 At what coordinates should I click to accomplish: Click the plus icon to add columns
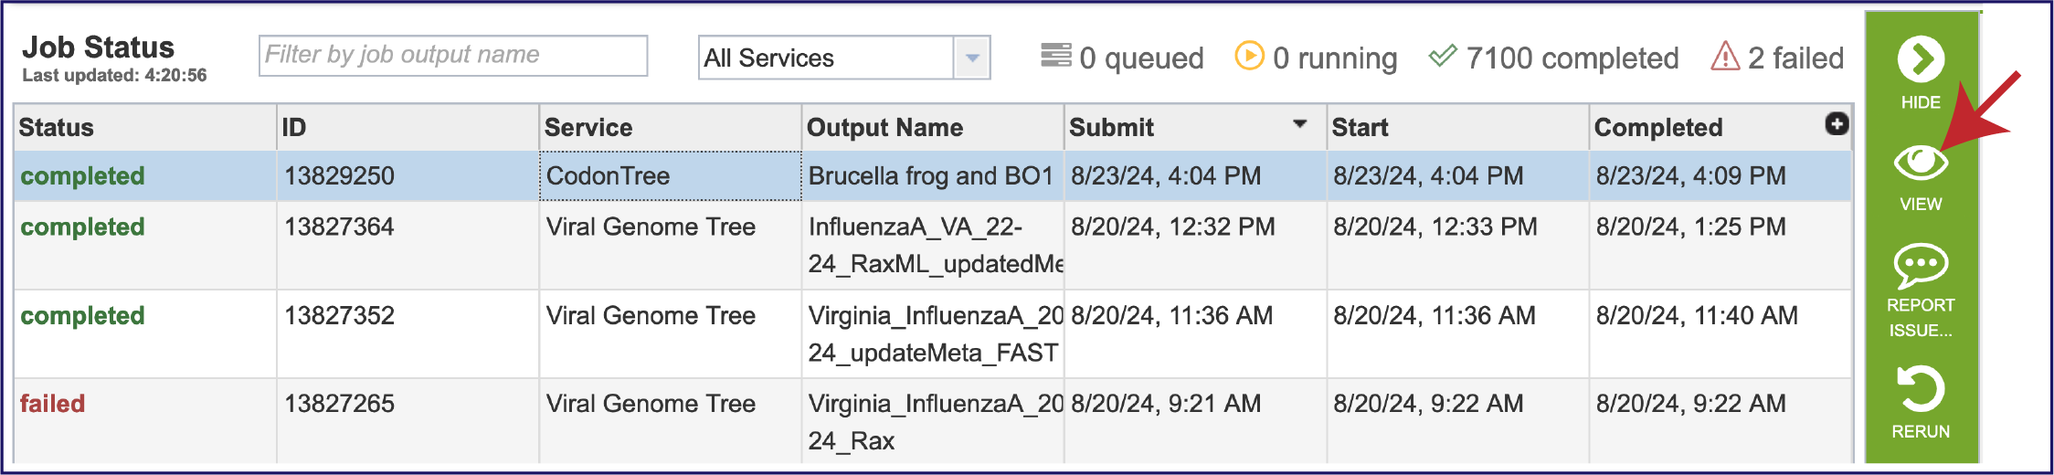tap(1837, 124)
